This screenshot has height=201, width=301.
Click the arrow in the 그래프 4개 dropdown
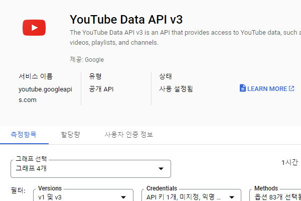161,169
